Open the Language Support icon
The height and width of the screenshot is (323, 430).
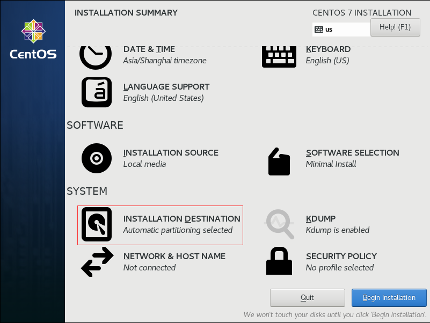[x=97, y=92]
